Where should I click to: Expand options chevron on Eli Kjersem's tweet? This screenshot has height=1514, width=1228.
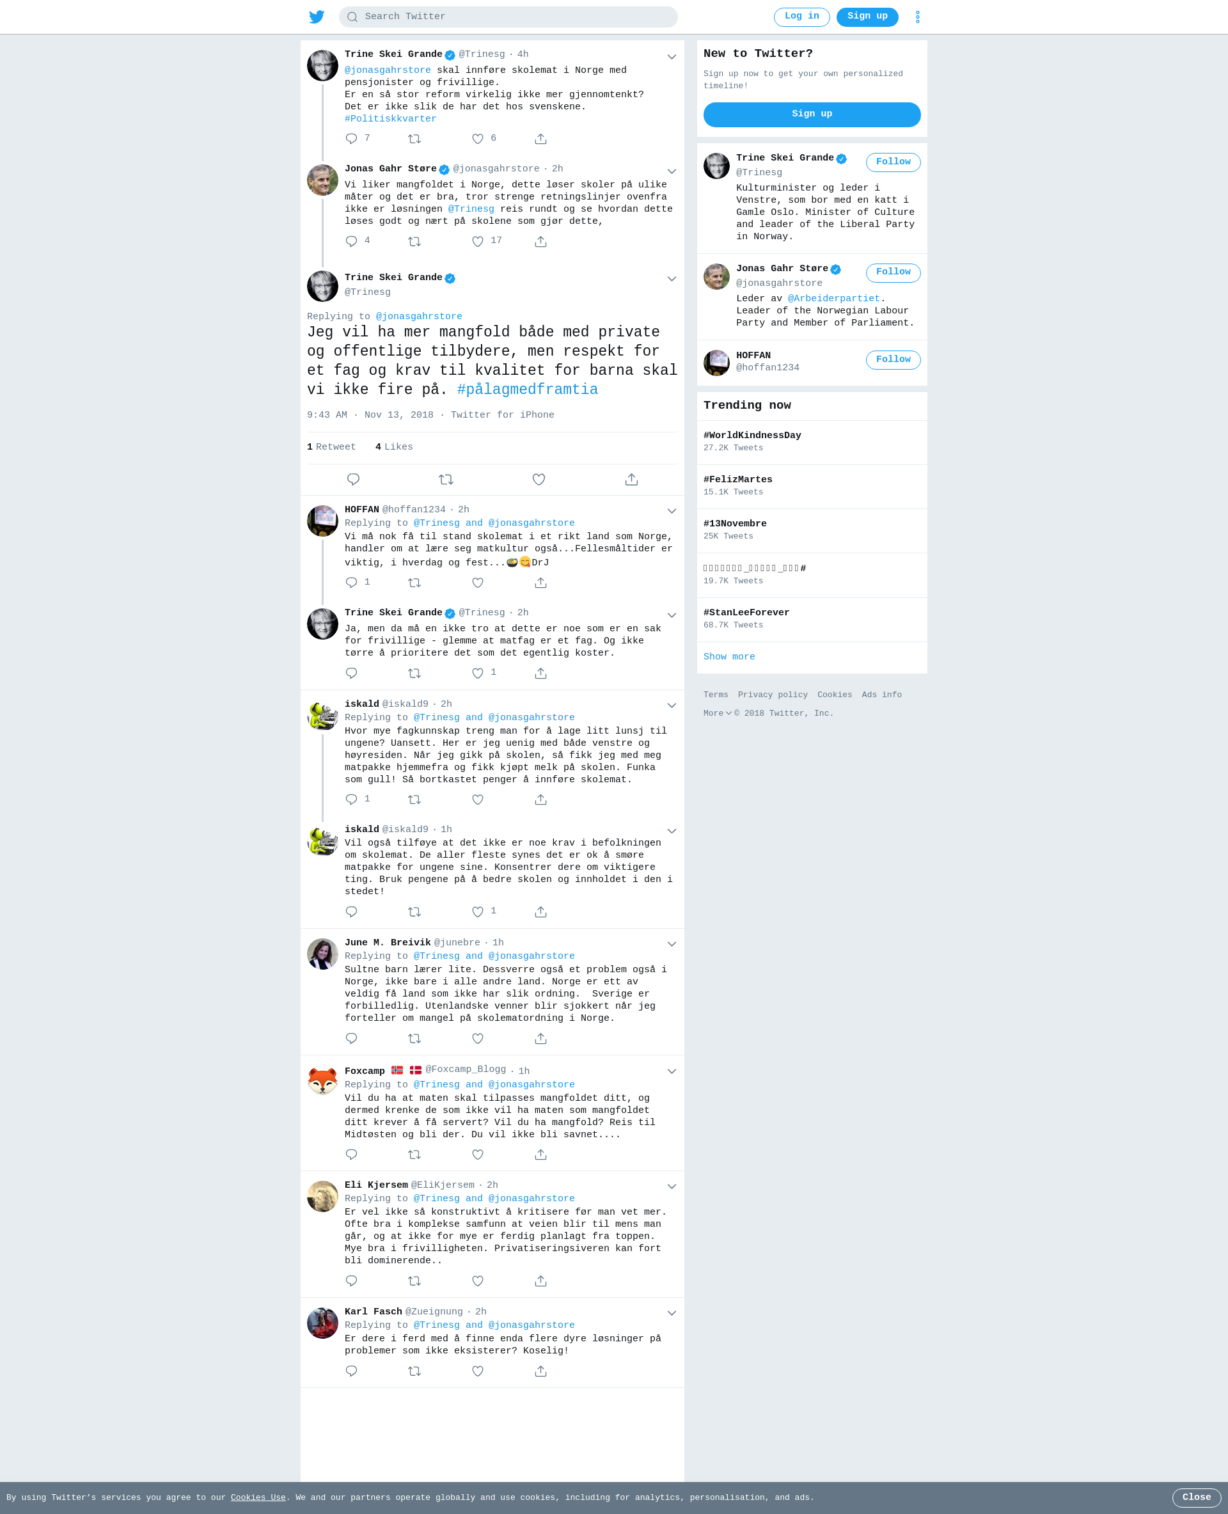tap(672, 1187)
